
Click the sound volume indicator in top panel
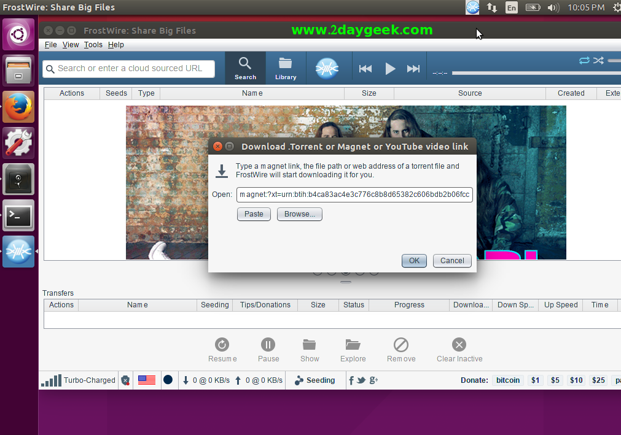(x=553, y=7)
